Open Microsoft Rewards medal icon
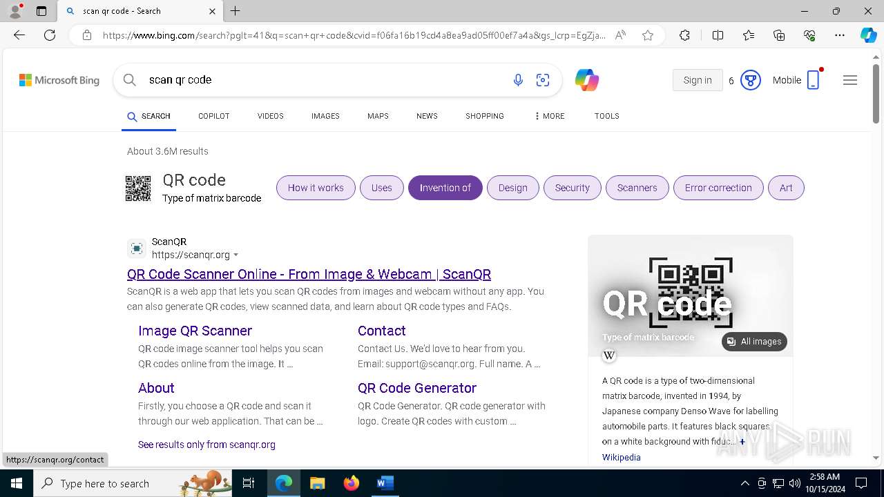 (751, 80)
